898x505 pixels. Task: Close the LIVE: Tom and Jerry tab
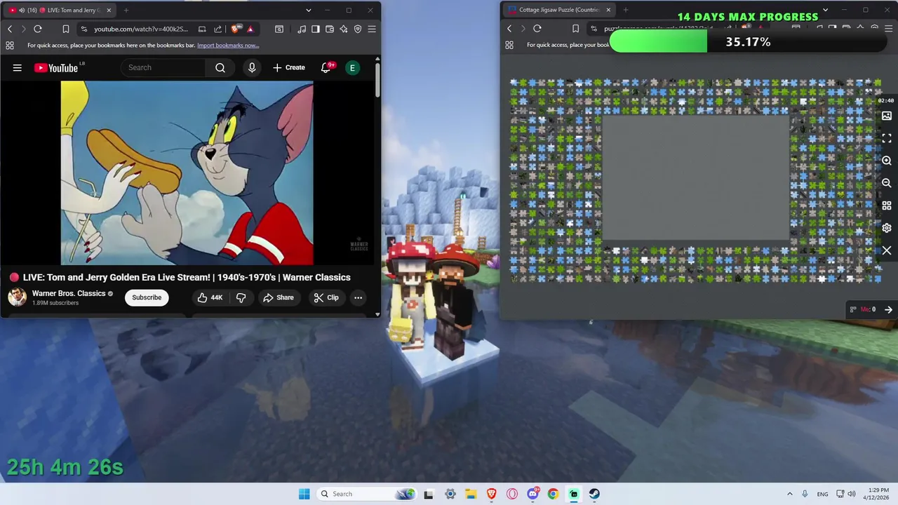109,10
